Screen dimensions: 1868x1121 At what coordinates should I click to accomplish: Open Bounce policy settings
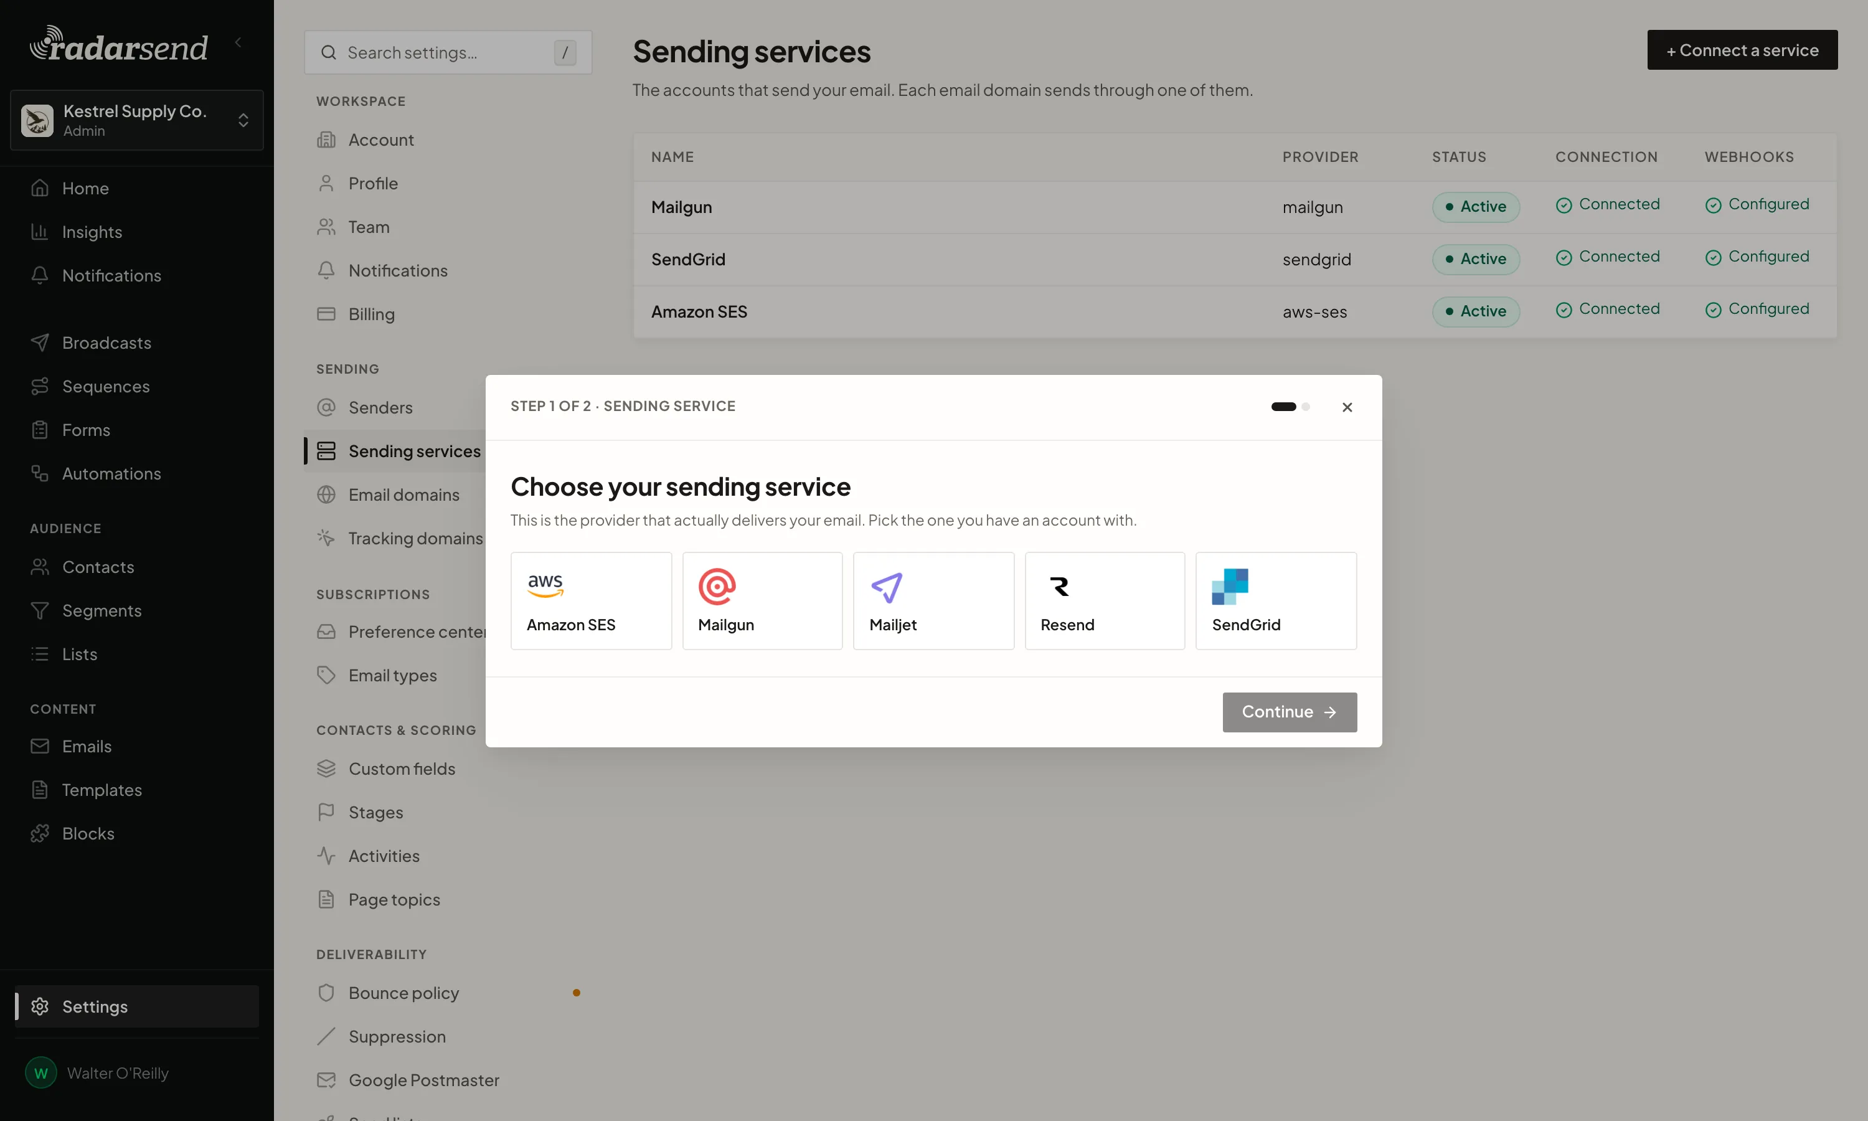(x=448, y=993)
